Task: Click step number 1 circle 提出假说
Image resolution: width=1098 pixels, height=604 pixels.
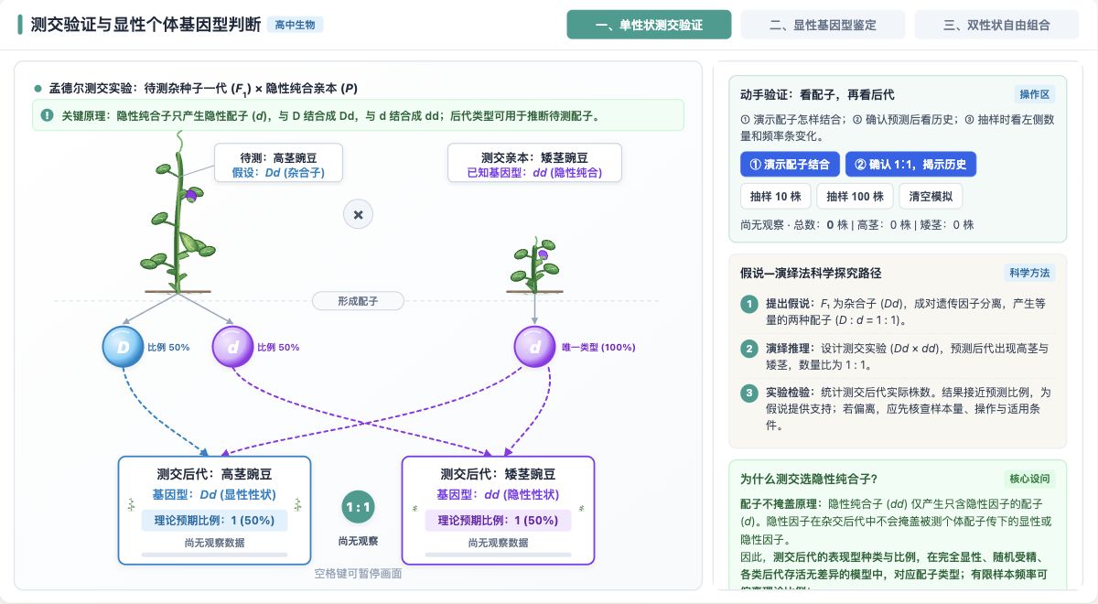Action: (x=748, y=304)
